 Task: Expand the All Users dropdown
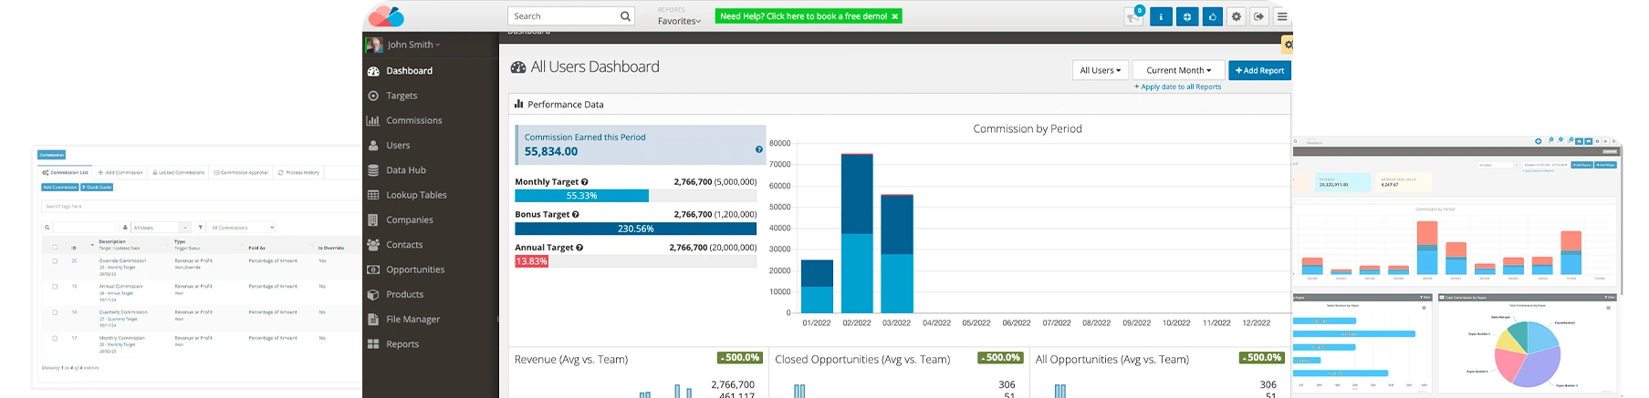click(x=1100, y=70)
